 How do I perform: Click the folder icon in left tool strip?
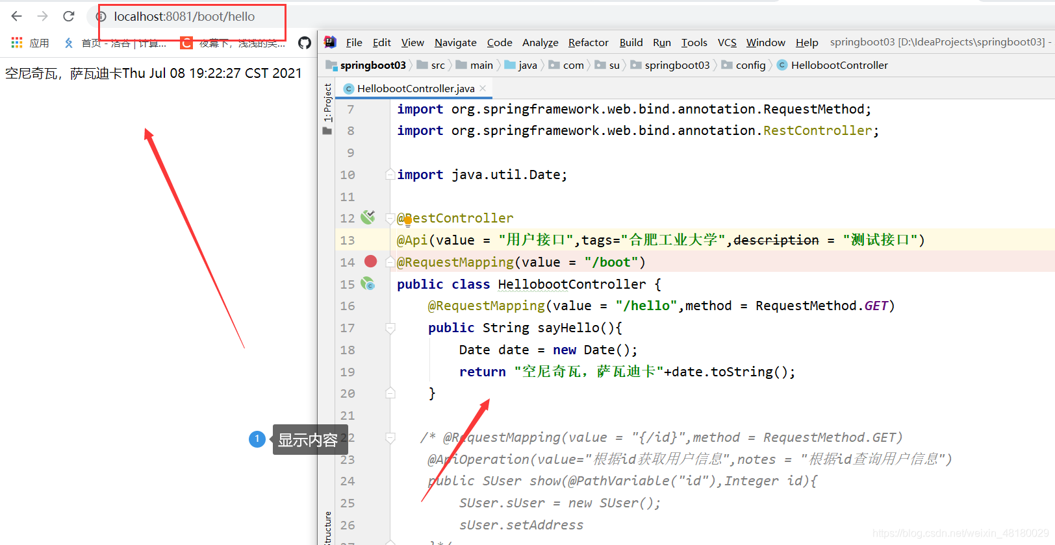327,130
